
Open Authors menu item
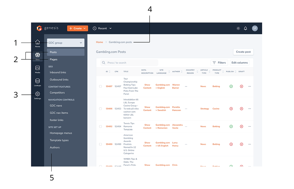55,148
